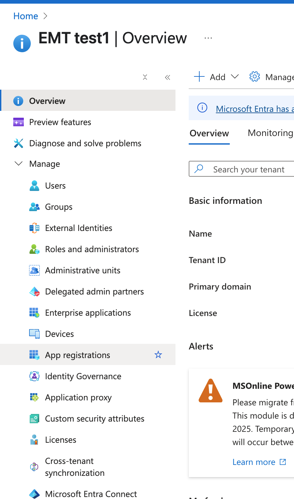294x499 pixels.
Task: Open the Add dropdown arrow
Action: point(235,77)
